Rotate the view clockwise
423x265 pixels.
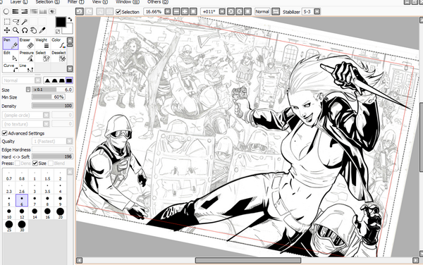point(239,11)
